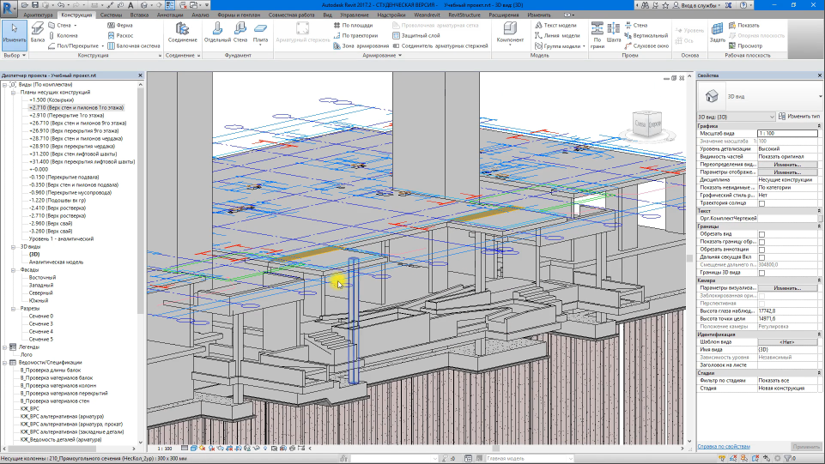Switch to the Архитектура ribbon tab
825x464 pixels.
click(37, 15)
